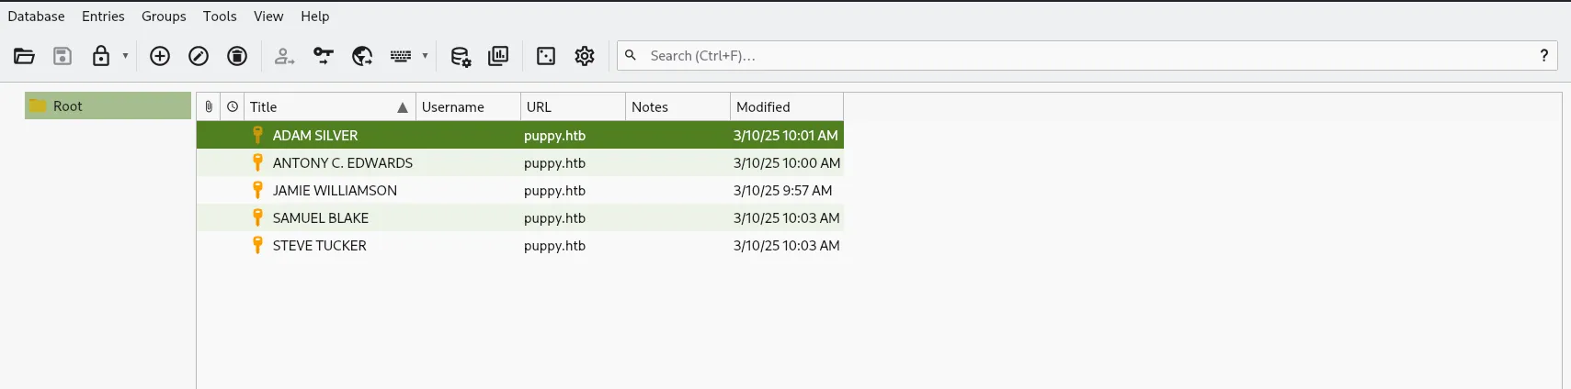Click puppy.htb URL in ANTONY C. EDWARDS row
Image resolution: width=1571 pixels, height=389 pixels.
pos(554,162)
